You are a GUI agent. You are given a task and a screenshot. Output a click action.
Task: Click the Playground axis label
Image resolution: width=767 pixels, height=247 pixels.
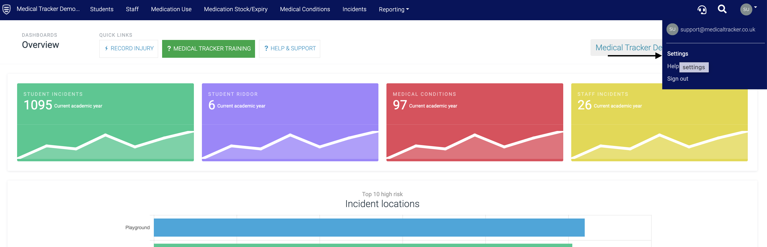pos(137,227)
